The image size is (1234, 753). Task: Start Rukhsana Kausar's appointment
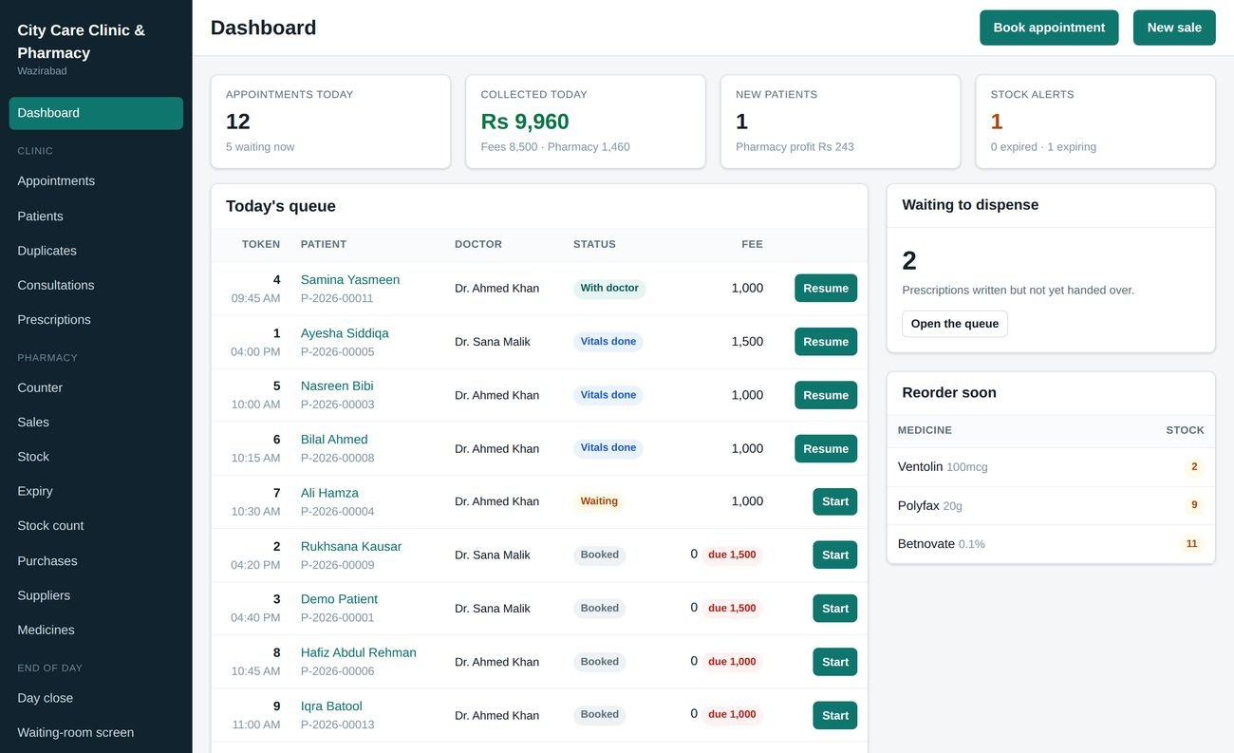click(x=835, y=555)
